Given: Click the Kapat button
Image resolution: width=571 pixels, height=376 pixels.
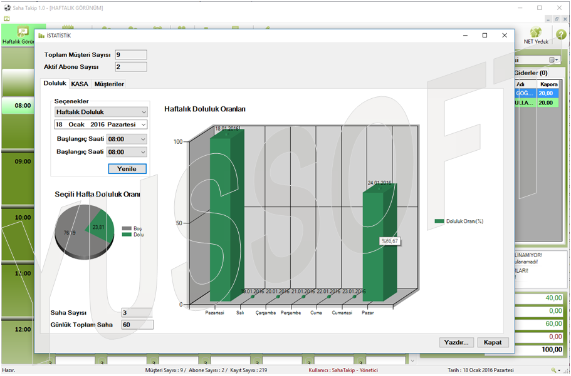Looking at the screenshot, I should coord(493,342).
